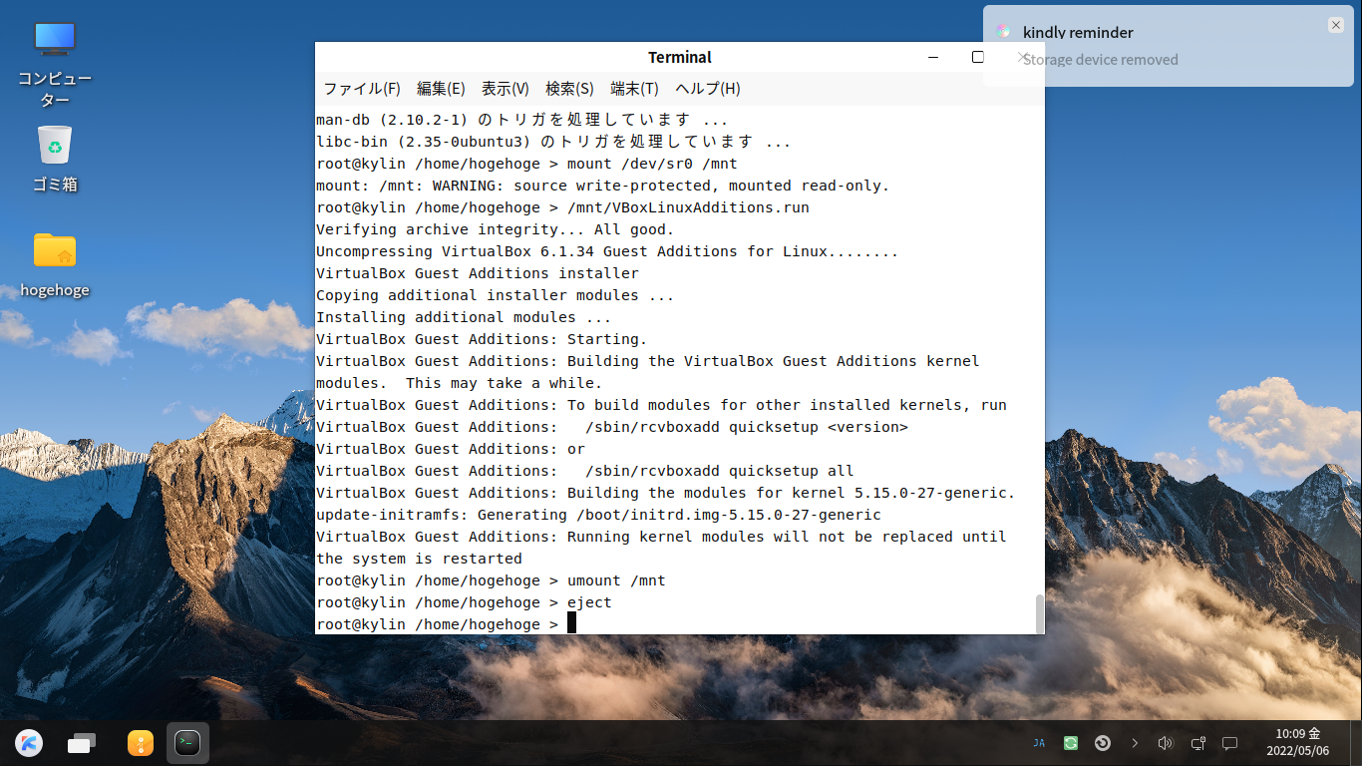Image resolution: width=1362 pixels, height=766 pixels.
Task: Click the 'man-db (2.10.2-1)' trigger line
Action: (x=521, y=120)
